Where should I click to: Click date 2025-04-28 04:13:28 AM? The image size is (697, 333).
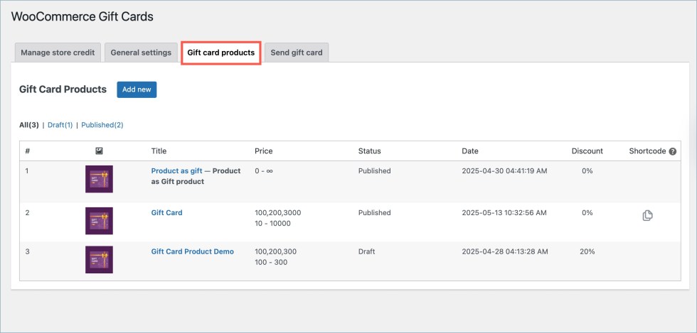(x=505, y=251)
